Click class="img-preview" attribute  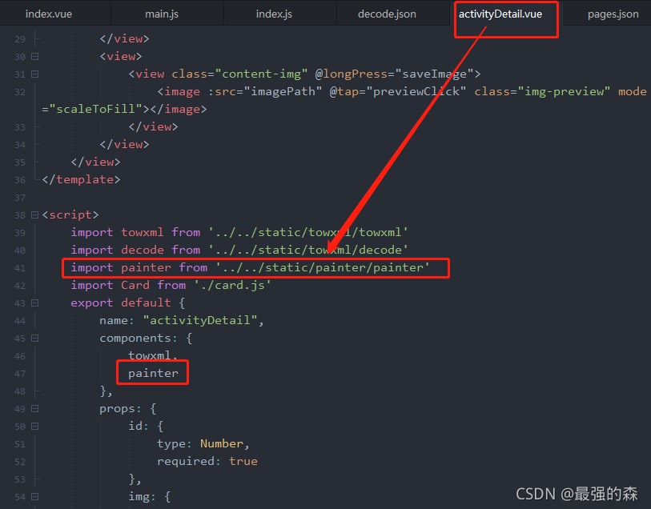pos(542,91)
